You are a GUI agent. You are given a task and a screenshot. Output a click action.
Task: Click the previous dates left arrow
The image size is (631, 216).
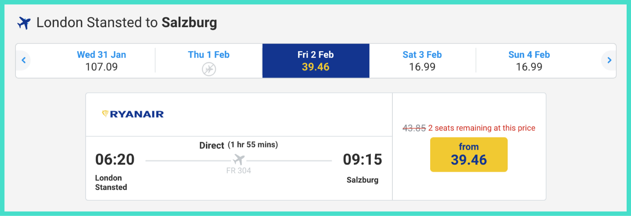(24, 60)
